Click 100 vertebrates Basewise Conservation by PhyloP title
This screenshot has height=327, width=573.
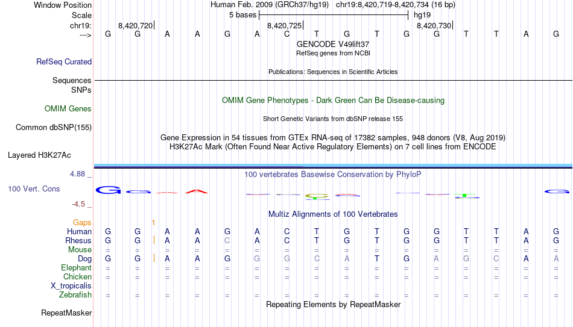pos(333,175)
